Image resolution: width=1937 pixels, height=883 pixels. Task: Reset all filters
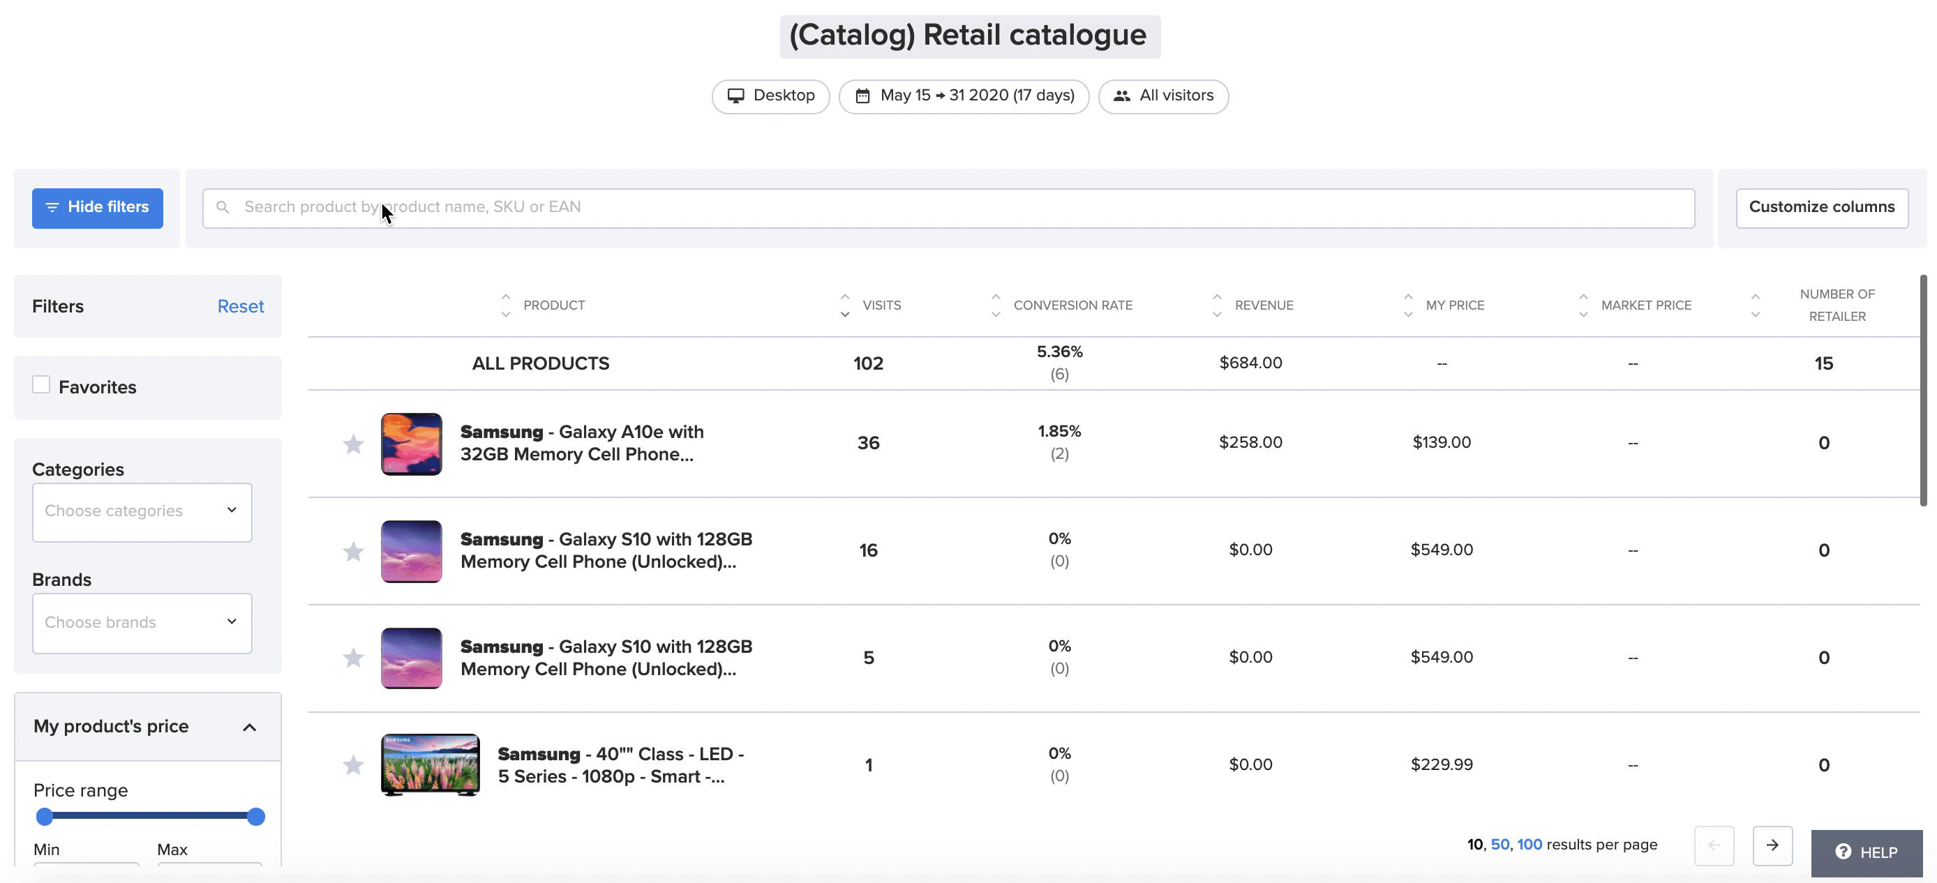241,306
